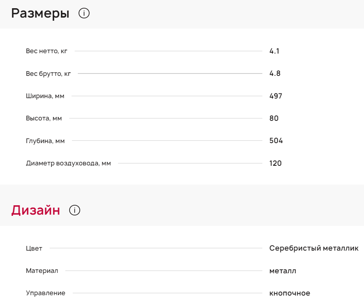
Task: Select the height value 80
Action: (274, 118)
